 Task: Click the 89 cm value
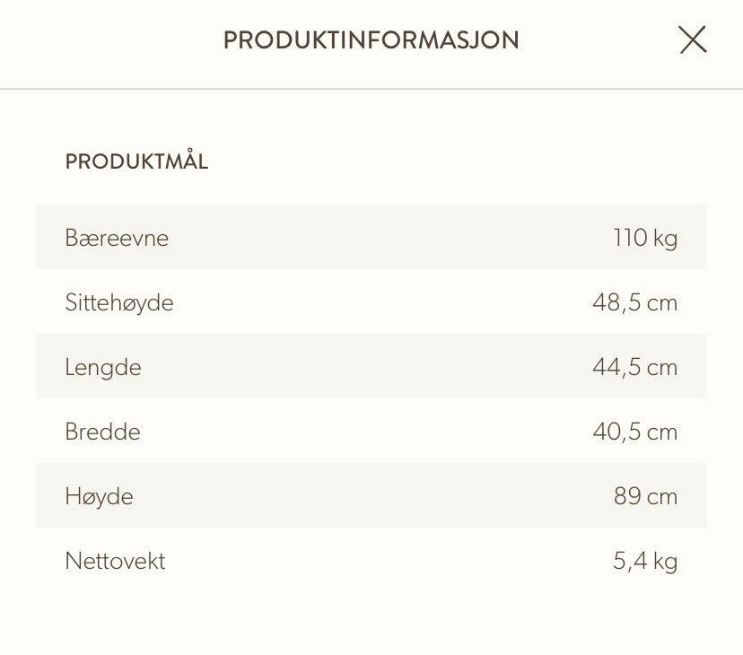coord(645,496)
